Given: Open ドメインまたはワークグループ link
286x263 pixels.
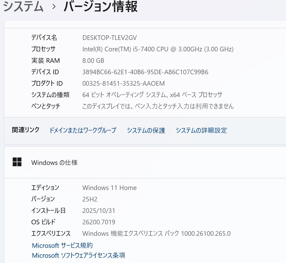Looking at the screenshot, I should coord(83,130).
